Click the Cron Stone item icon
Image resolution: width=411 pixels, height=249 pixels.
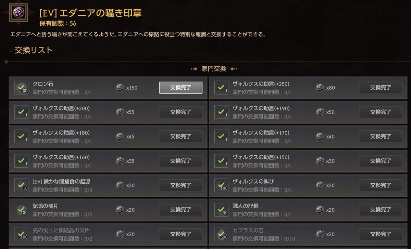tap(21, 88)
